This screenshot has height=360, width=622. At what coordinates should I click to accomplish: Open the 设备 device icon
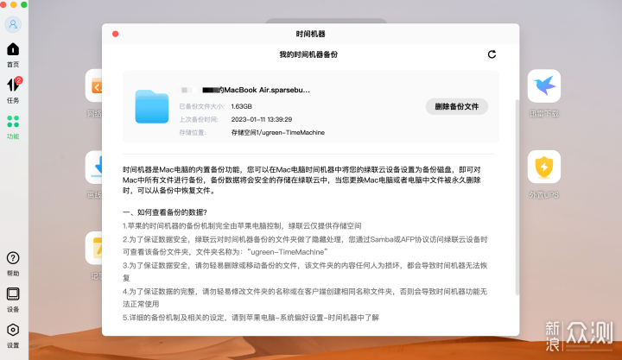(13, 294)
